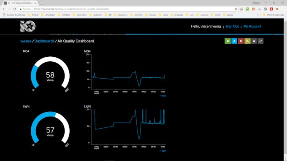Click the MQ4 gauge showing 58
287x161 pixels.
(50, 73)
